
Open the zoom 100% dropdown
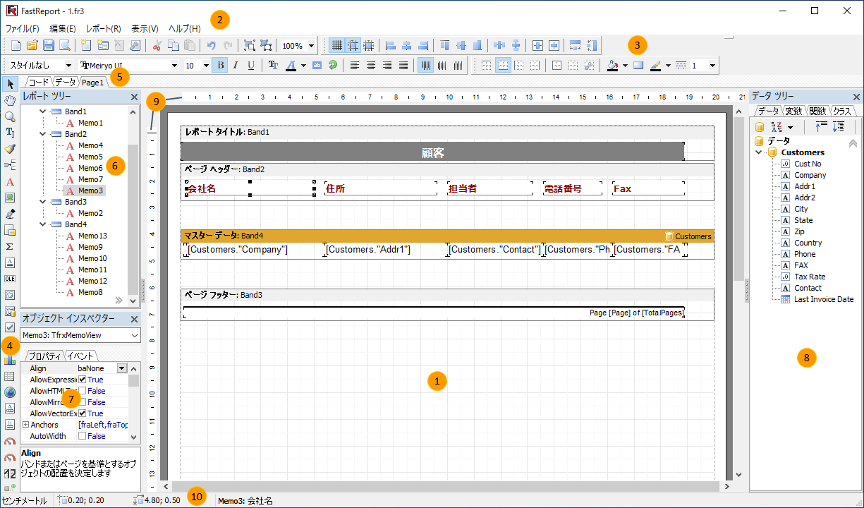pyautogui.click(x=311, y=46)
